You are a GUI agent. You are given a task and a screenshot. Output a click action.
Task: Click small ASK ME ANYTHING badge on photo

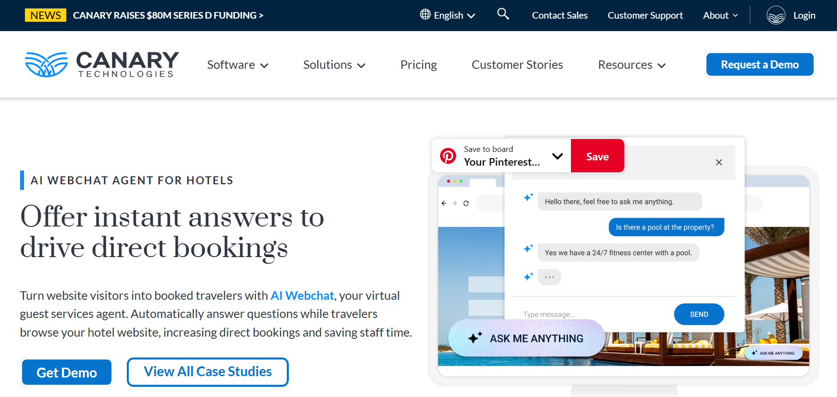coord(773,353)
